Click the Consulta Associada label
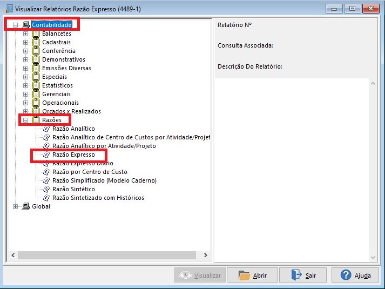 click(x=245, y=45)
